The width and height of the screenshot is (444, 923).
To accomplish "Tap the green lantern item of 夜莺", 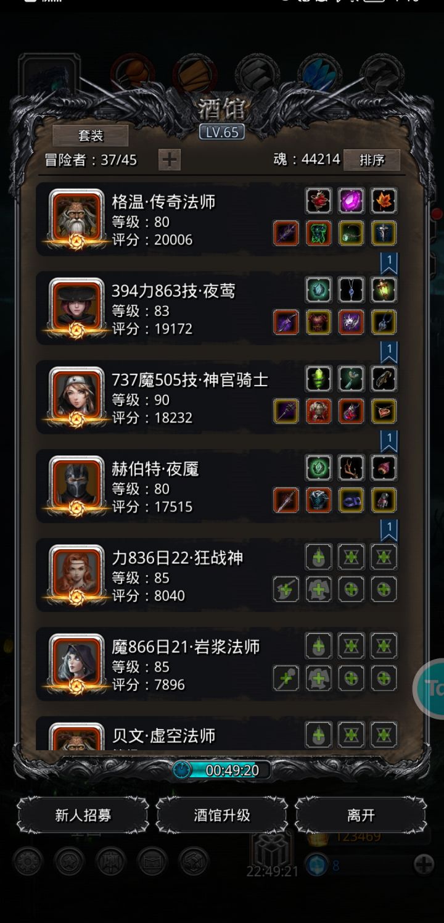I will (384, 290).
